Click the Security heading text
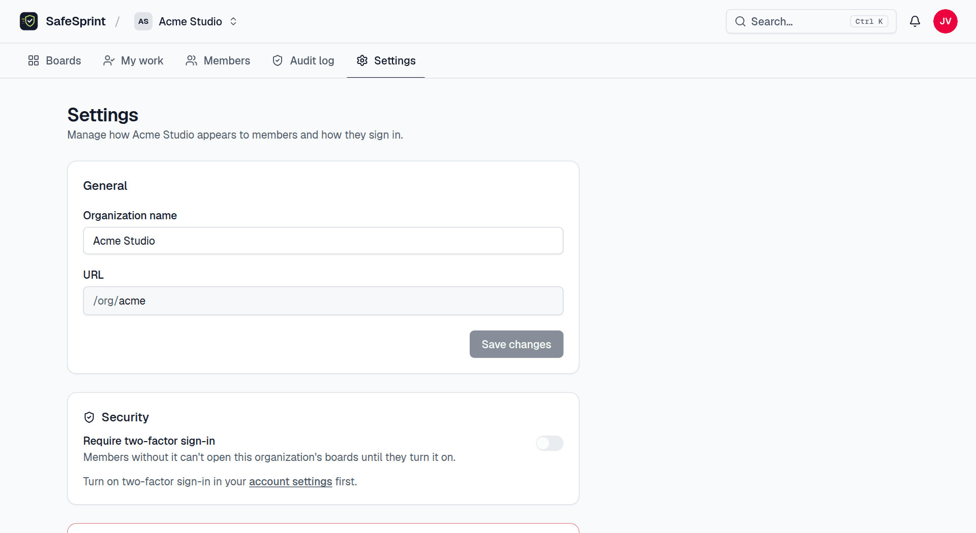This screenshot has height=533, width=976. (125, 417)
